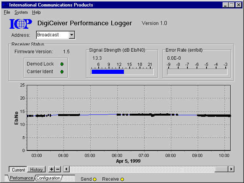Click the 06:00 time axis label
The image size is (244, 183).
(117, 155)
